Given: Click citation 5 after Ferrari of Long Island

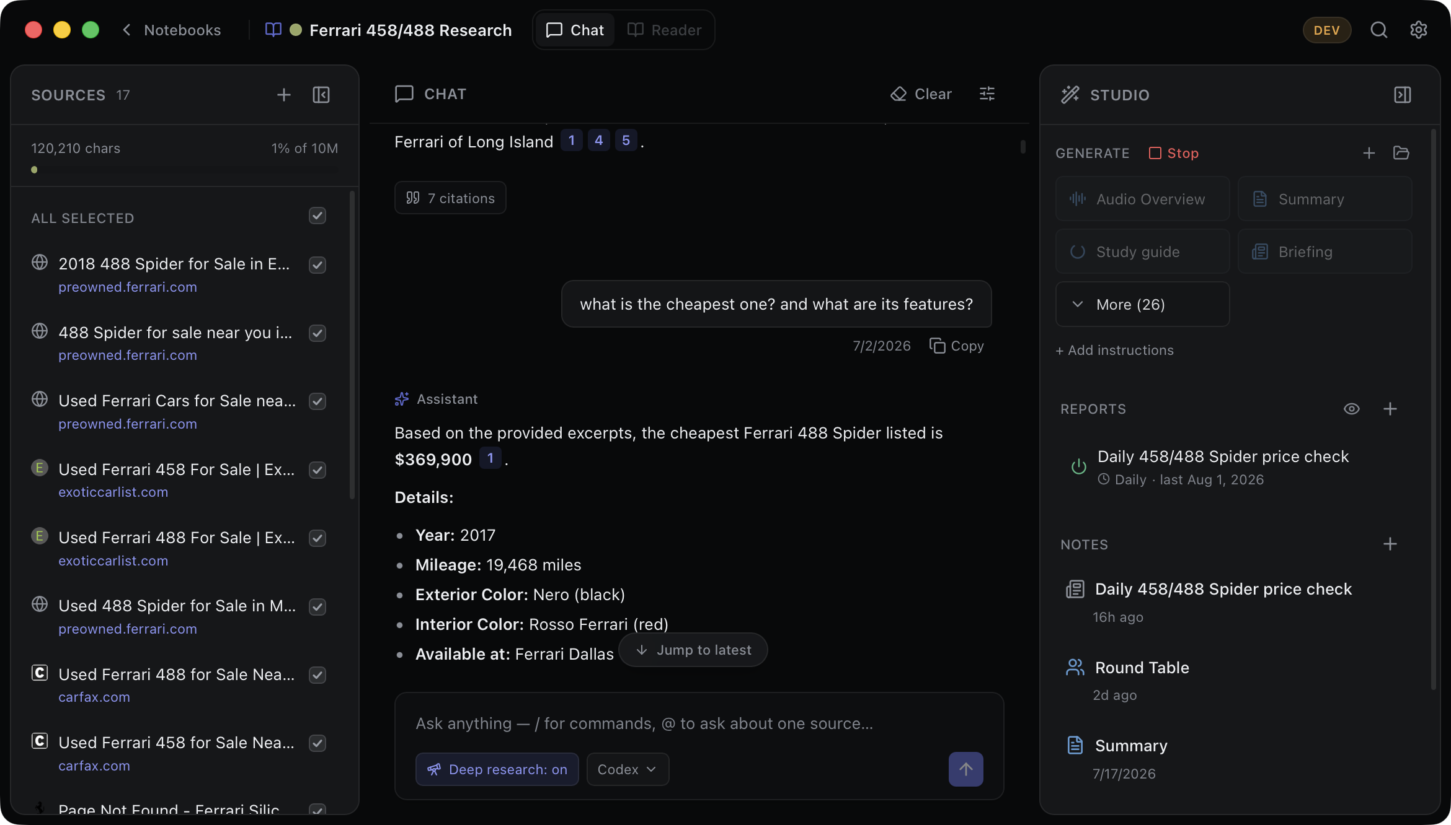Looking at the screenshot, I should [626, 141].
